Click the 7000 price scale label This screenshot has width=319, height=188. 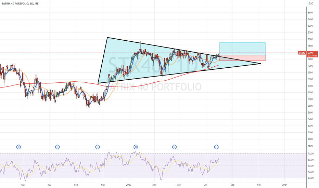tap(310, 66)
